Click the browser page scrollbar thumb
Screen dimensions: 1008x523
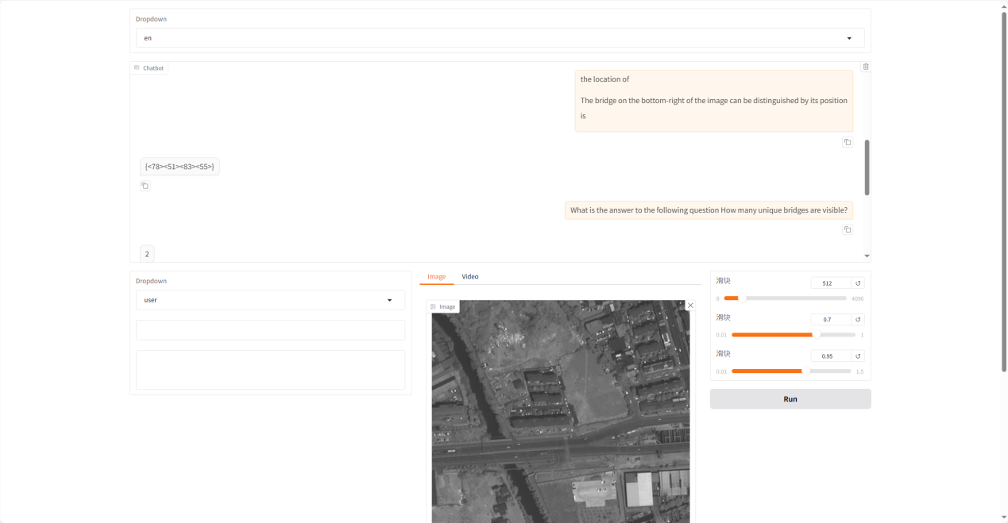1003,191
